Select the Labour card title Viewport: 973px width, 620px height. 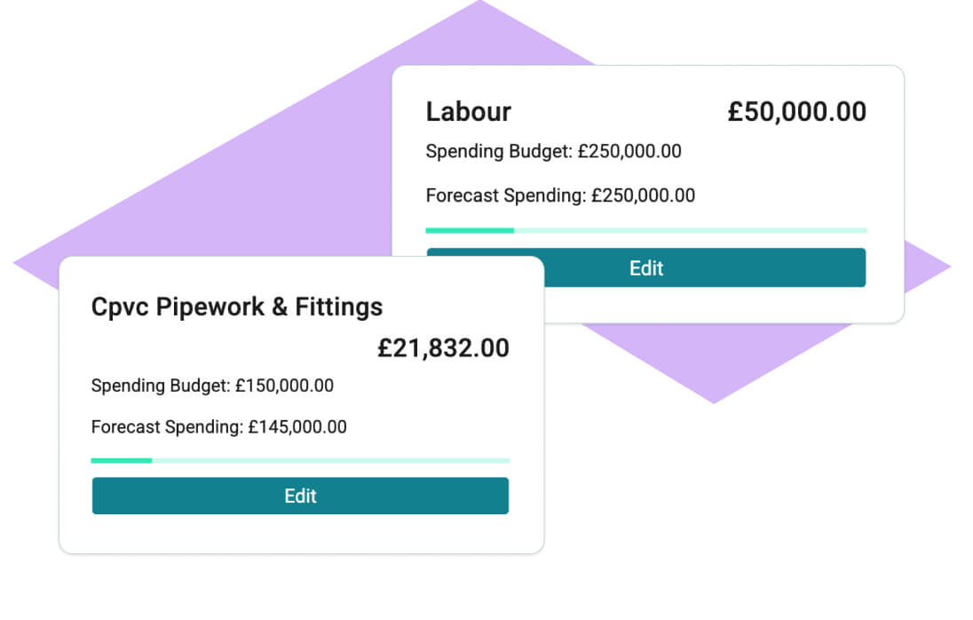[468, 111]
